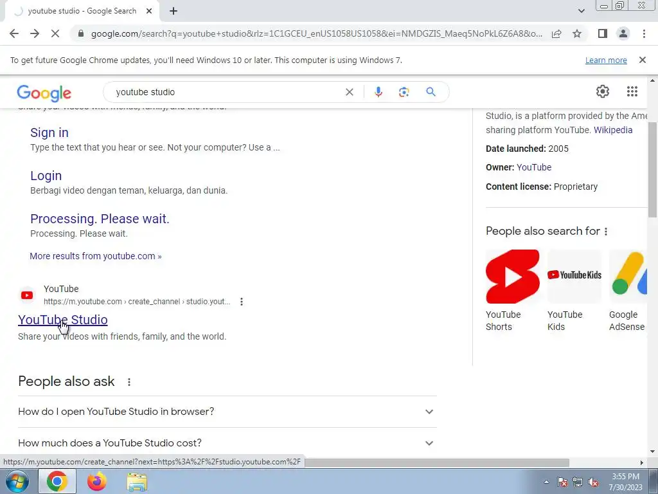Open a new browser tab
The width and height of the screenshot is (658, 494).
point(173,11)
